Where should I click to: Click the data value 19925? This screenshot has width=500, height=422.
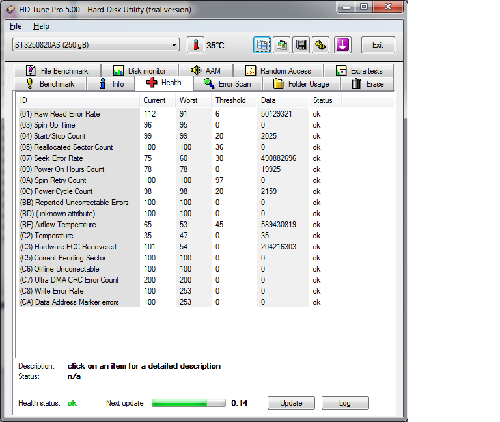271,169
